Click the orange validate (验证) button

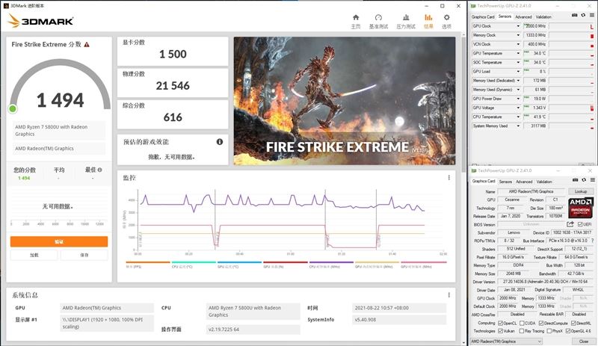click(59, 241)
